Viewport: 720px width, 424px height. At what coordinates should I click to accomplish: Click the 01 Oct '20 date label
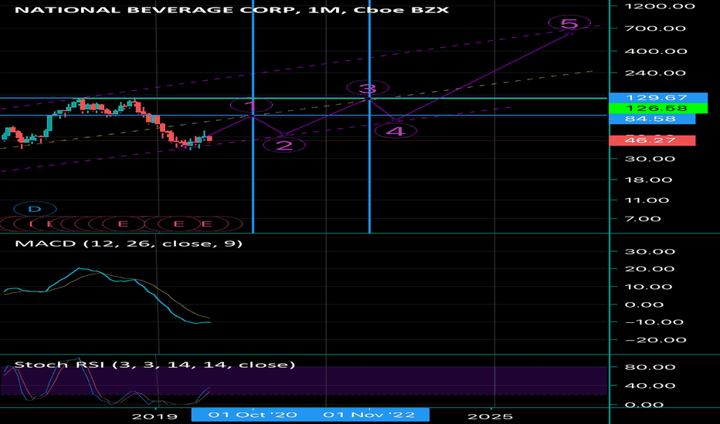tap(253, 415)
